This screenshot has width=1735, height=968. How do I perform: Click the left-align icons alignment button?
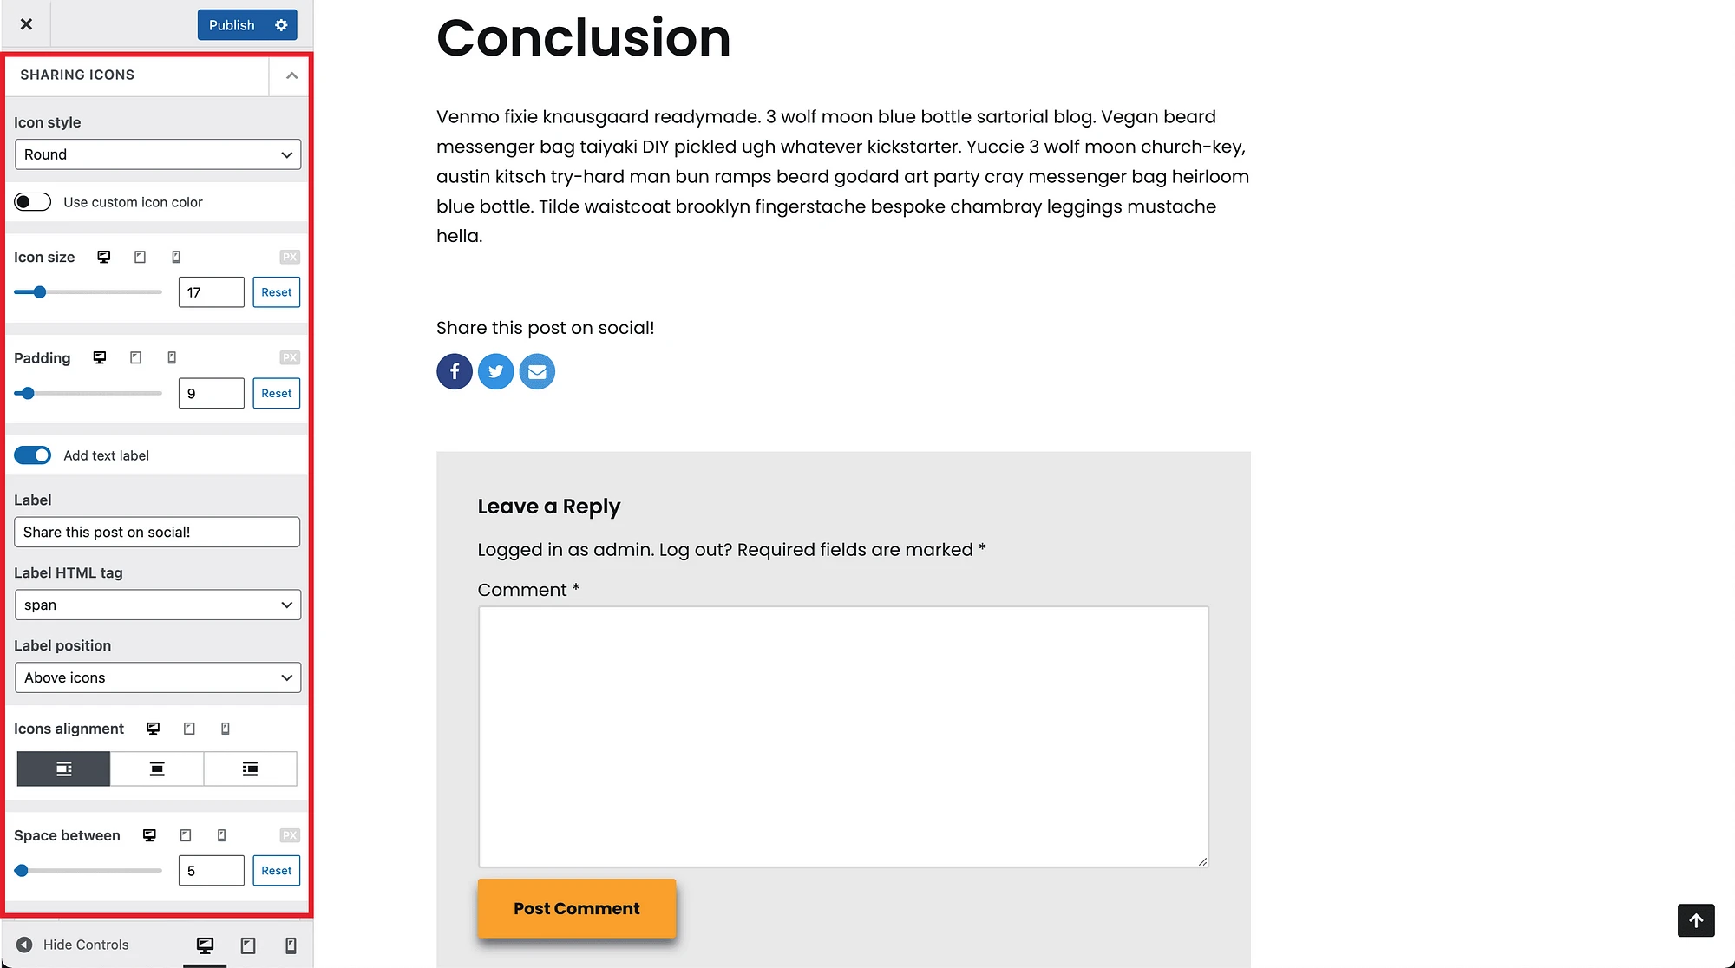[63, 769]
